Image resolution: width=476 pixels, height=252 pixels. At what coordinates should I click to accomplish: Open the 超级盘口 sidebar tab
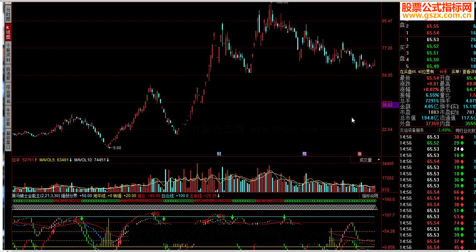pos(8,140)
